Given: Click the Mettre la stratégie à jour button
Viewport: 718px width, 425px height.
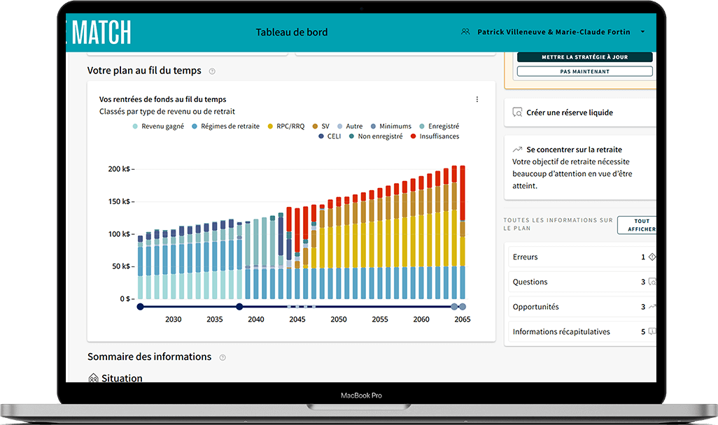Looking at the screenshot, I should coord(584,58).
